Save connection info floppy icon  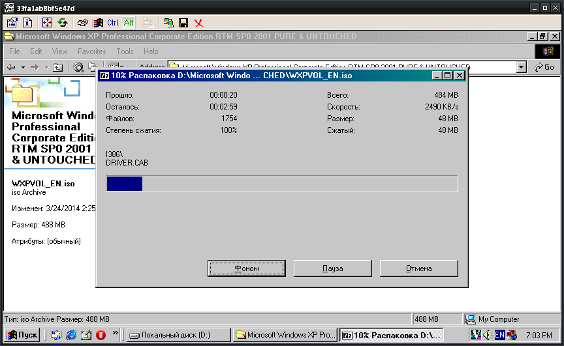(183, 23)
